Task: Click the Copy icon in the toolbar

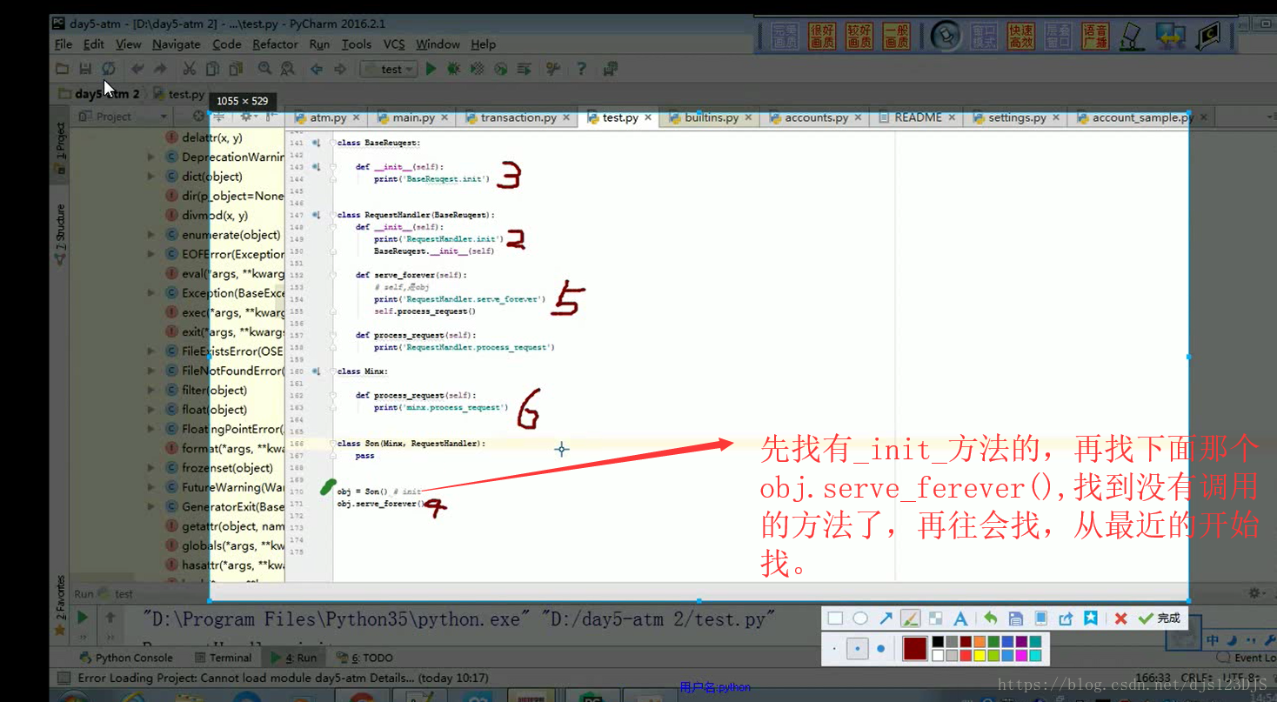Action: tap(212, 69)
